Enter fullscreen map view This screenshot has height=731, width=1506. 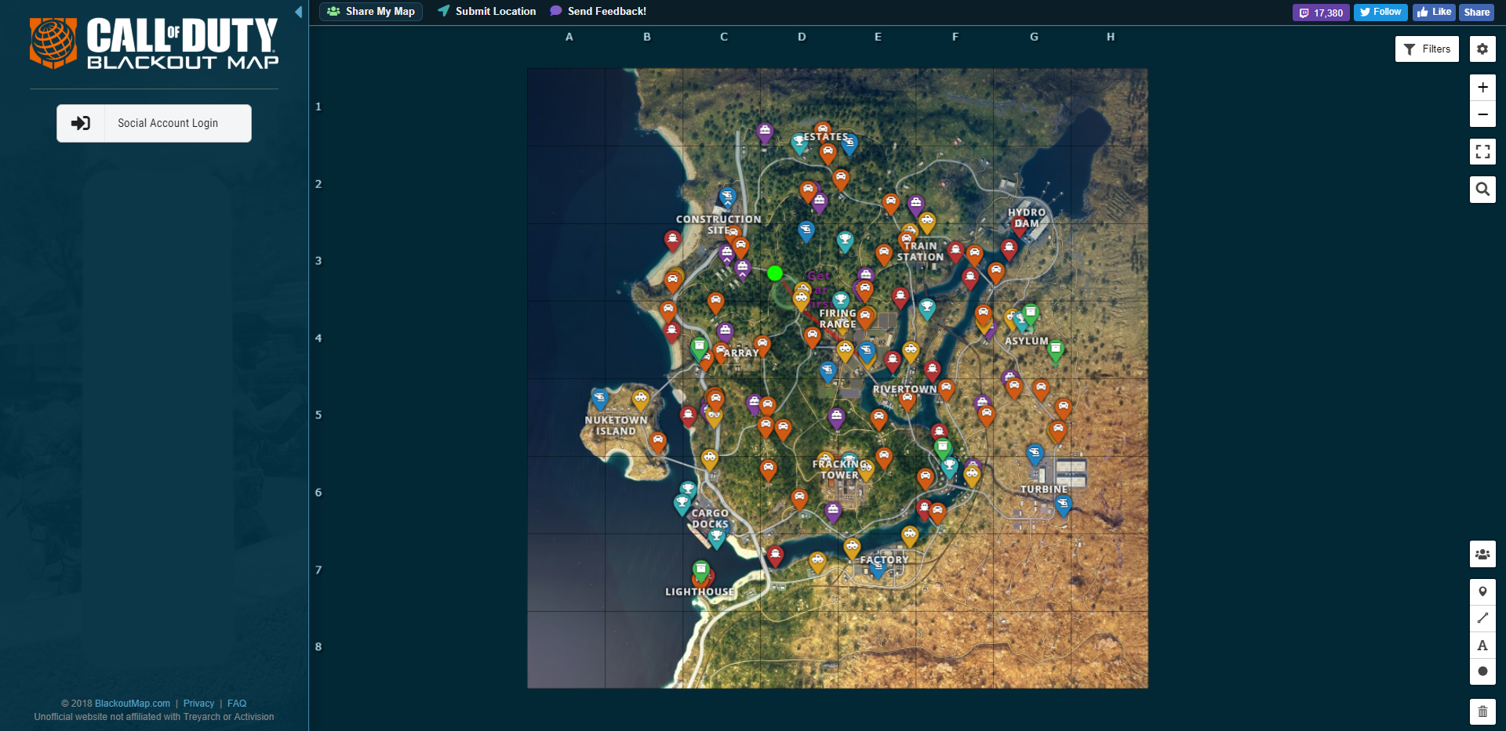coord(1482,151)
